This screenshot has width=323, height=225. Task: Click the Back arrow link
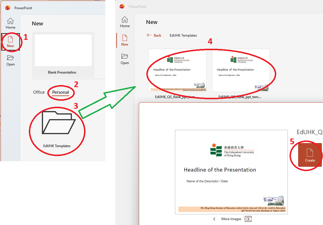154,35
